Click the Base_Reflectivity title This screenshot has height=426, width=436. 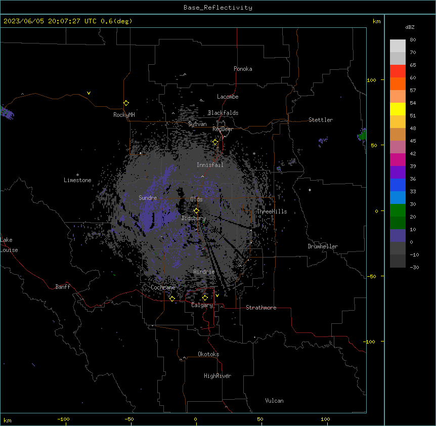click(x=218, y=8)
